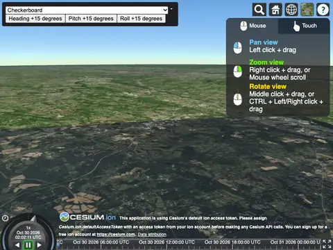333x250 pixels.
Task: Open the base layer imagery picker
Action: (307, 10)
